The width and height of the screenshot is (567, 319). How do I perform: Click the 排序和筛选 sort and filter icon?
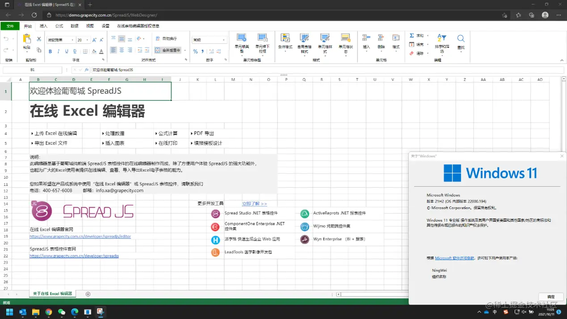pos(442,38)
